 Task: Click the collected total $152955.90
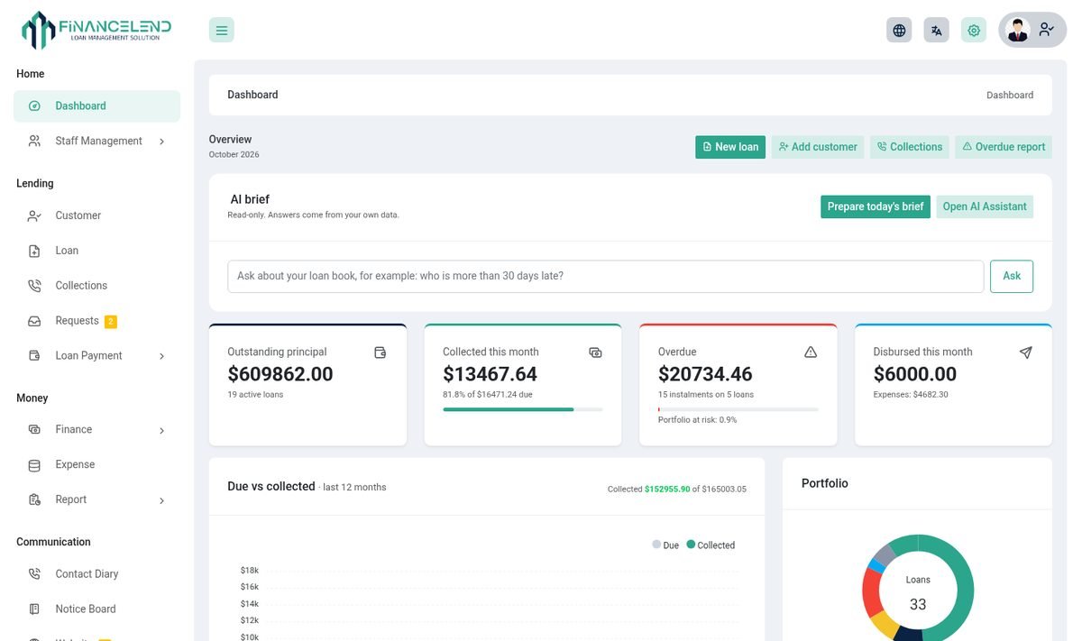[667, 490]
